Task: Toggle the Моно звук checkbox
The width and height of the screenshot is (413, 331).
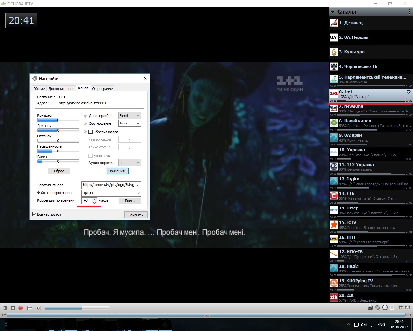Action: [91, 156]
